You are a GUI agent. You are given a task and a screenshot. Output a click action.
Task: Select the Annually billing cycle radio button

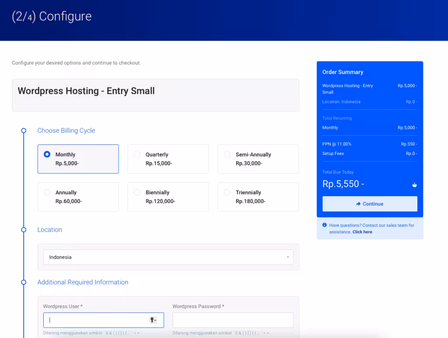click(x=47, y=192)
